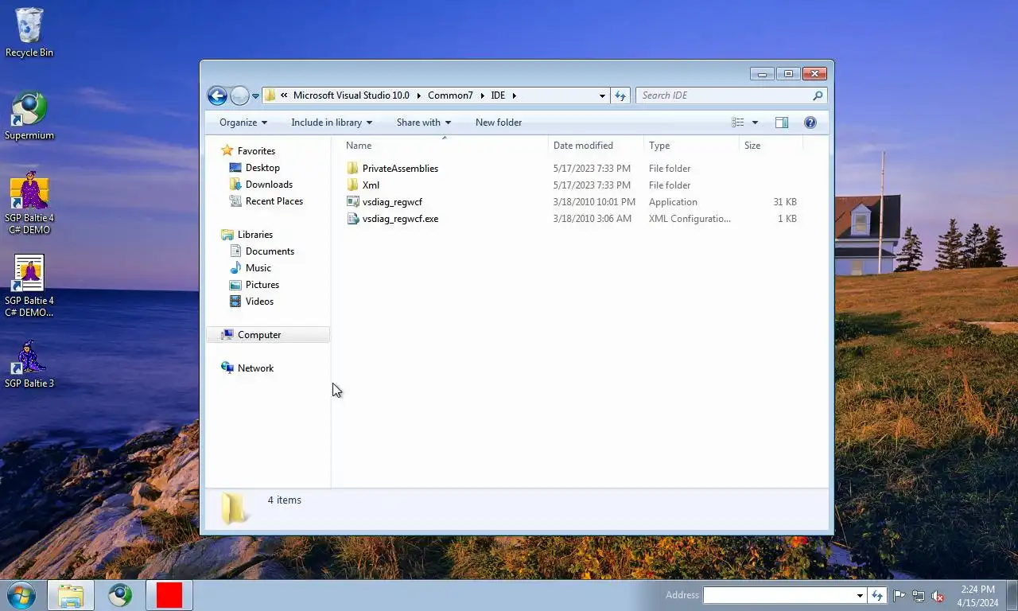The height and width of the screenshot is (611, 1018).
Task: Select the vsdiag_regwcf.exe config file
Action: [400, 219]
